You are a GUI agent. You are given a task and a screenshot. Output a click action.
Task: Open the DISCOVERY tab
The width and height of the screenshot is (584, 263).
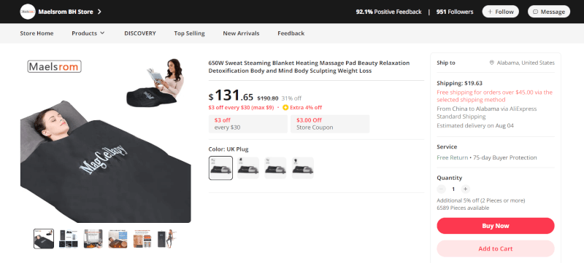(x=140, y=33)
